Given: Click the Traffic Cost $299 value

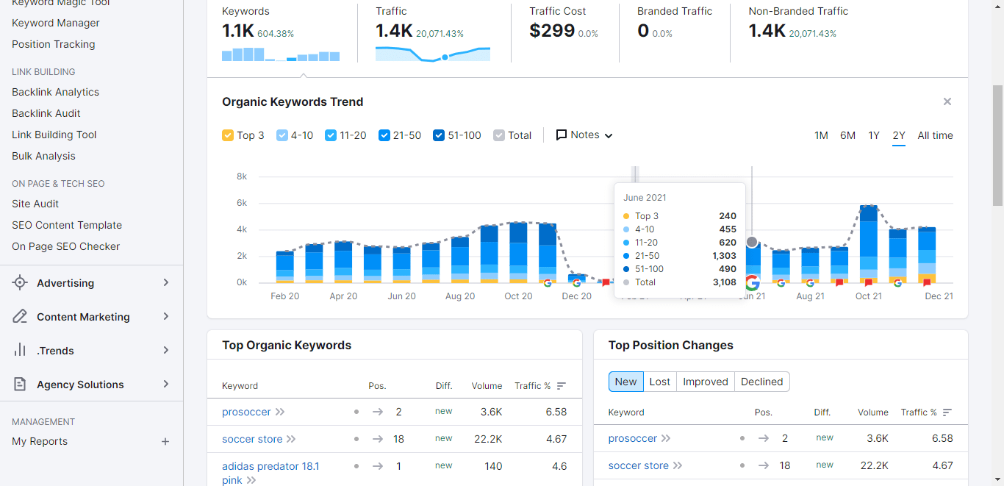Looking at the screenshot, I should [552, 31].
